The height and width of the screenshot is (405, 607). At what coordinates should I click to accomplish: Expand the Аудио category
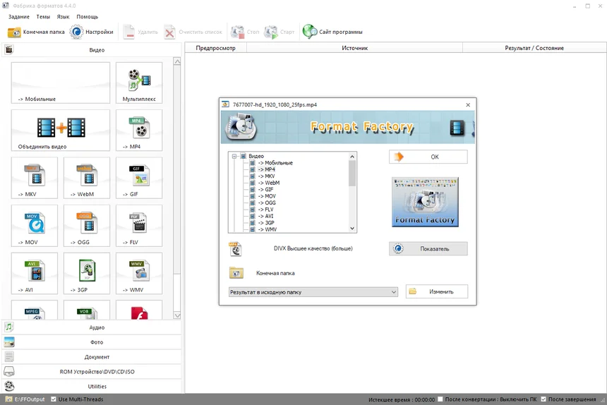(x=92, y=327)
